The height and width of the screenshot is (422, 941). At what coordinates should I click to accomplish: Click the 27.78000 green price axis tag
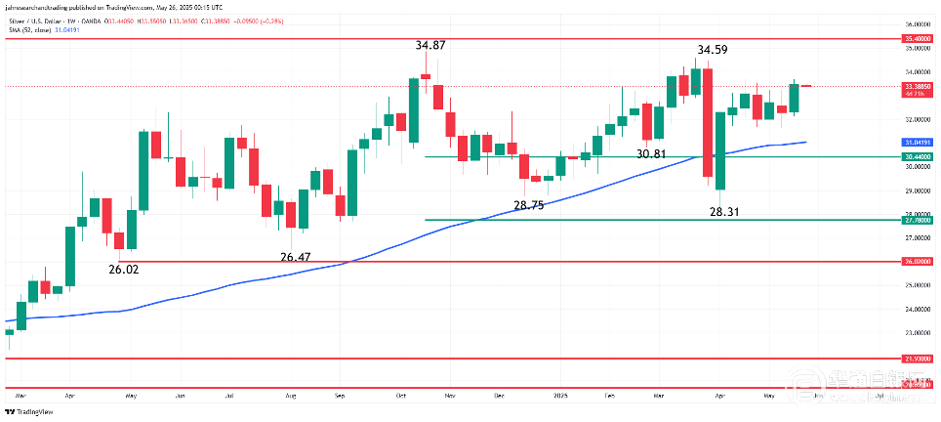click(916, 221)
